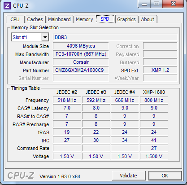Click the XMP 1.2 SPD Ext. value
The image size is (187, 185).
pos(160,70)
